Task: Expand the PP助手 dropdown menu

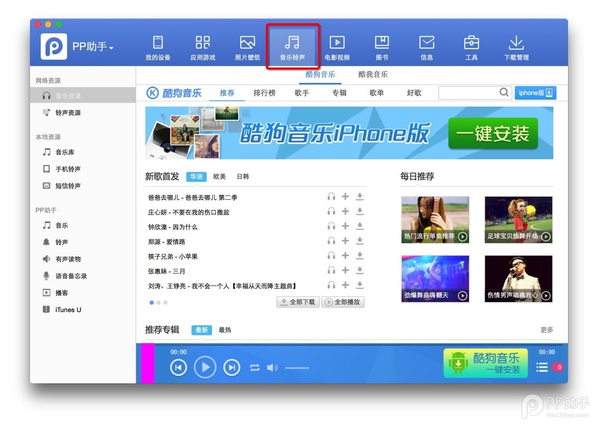Action: (x=93, y=47)
